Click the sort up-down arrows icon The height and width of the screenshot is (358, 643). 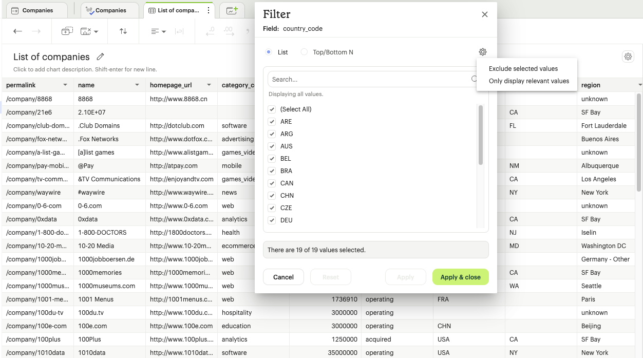pos(123,31)
